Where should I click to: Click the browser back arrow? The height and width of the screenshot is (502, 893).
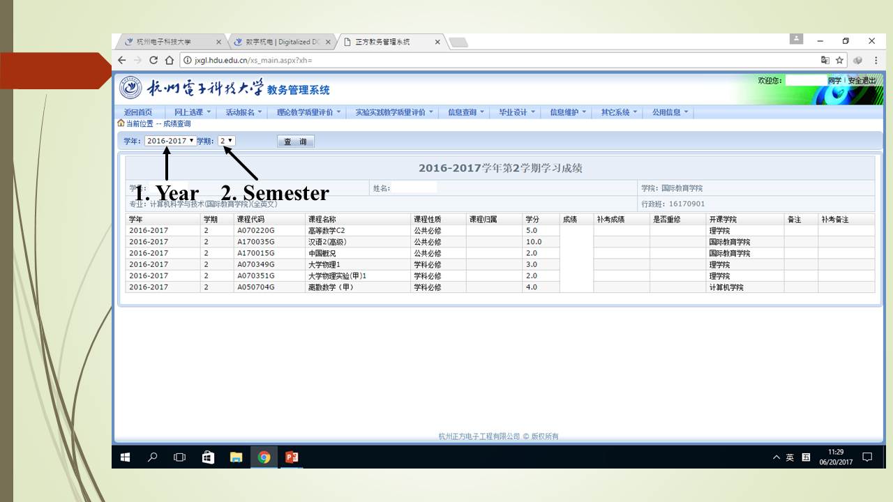[x=122, y=61]
